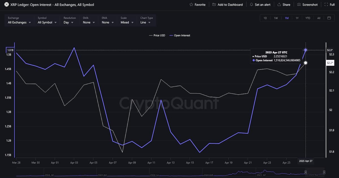
Task: Click the 2025 Apr 27 axis marker
Action: pos(306,161)
